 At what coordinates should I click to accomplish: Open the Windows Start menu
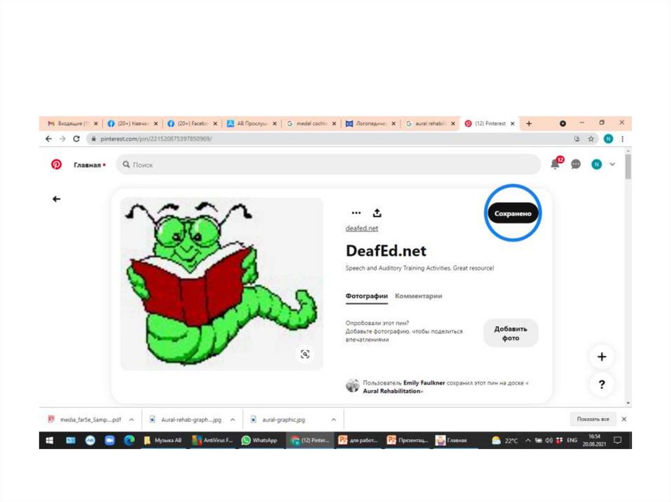tap(50, 440)
